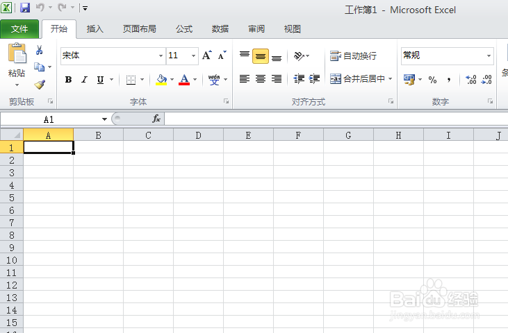The height and width of the screenshot is (333, 508).
Task: Open the underline style dropdown arrow
Action: 111,80
